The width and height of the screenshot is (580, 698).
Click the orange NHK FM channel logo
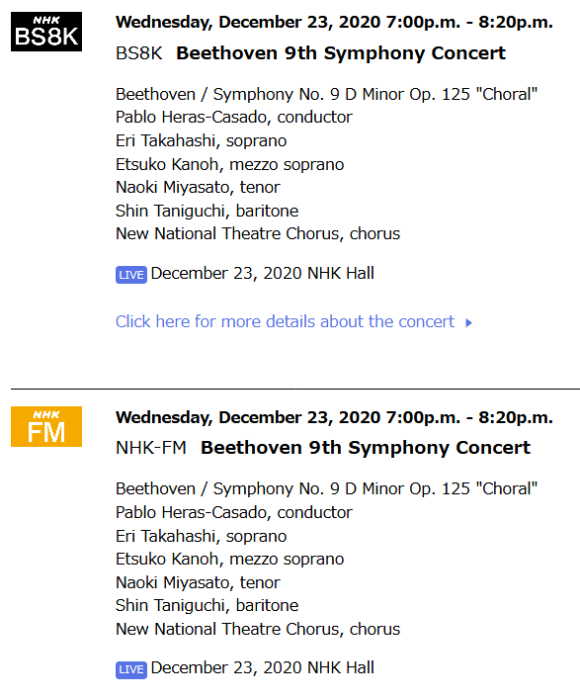(x=46, y=426)
